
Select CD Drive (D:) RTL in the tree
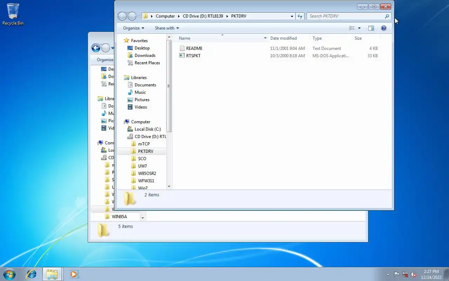click(150, 137)
